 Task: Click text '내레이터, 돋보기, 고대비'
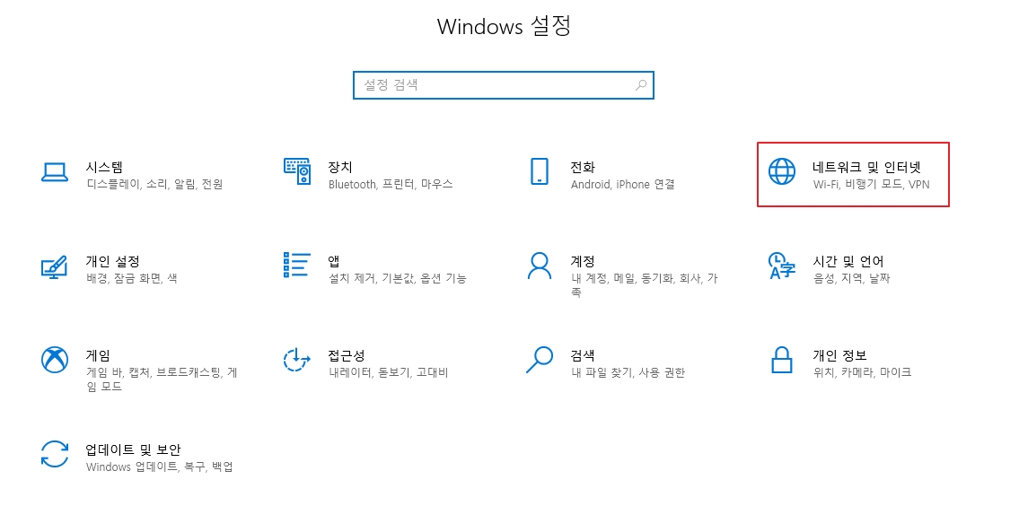[x=389, y=373]
